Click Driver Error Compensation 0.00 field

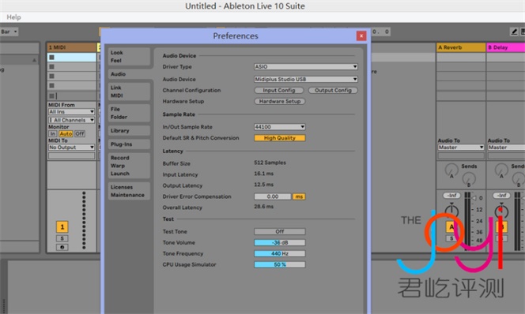pos(273,196)
